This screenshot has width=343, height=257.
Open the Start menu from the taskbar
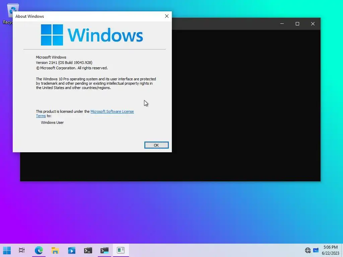7,250
